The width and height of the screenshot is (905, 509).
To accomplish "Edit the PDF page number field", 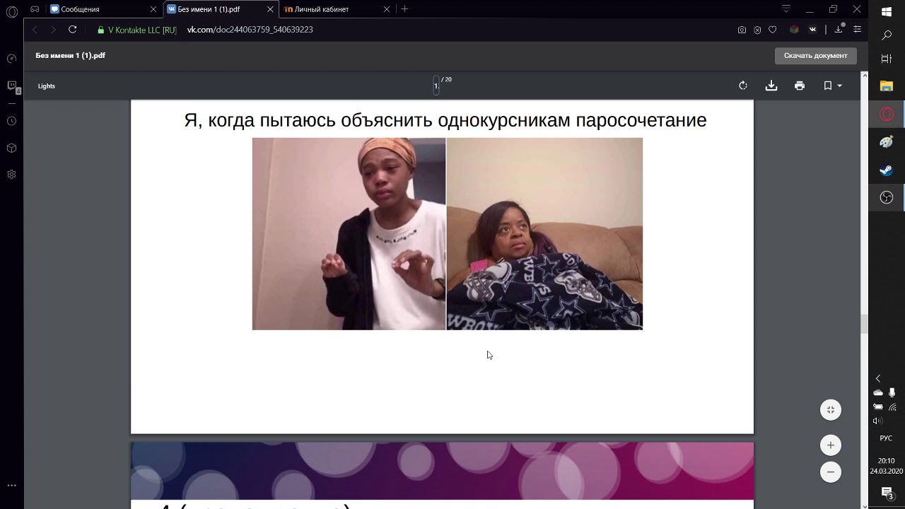I will 436,86.
